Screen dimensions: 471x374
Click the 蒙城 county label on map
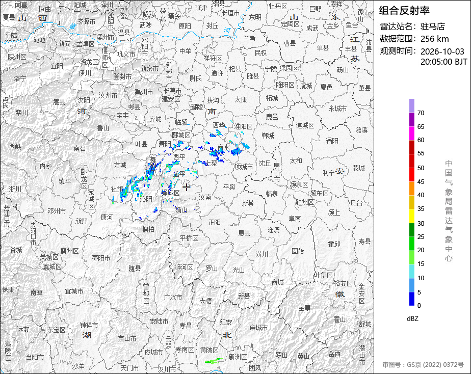tap(359, 168)
